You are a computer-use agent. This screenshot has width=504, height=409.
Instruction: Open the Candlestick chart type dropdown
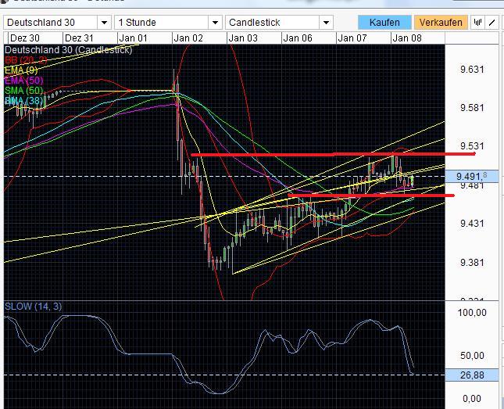pos(278,23)
